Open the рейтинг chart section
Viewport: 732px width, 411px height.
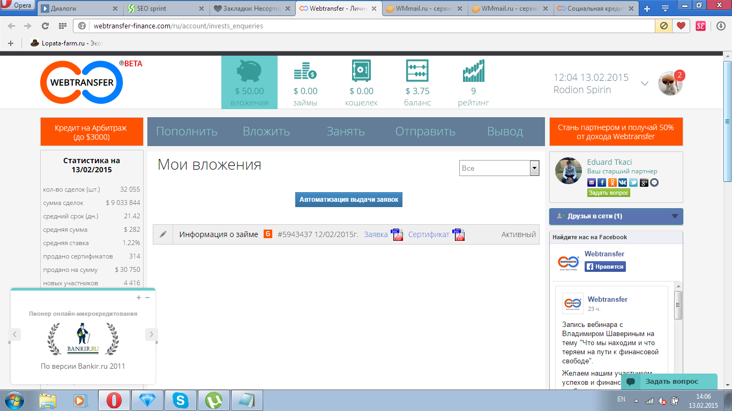tap(474, 82)
